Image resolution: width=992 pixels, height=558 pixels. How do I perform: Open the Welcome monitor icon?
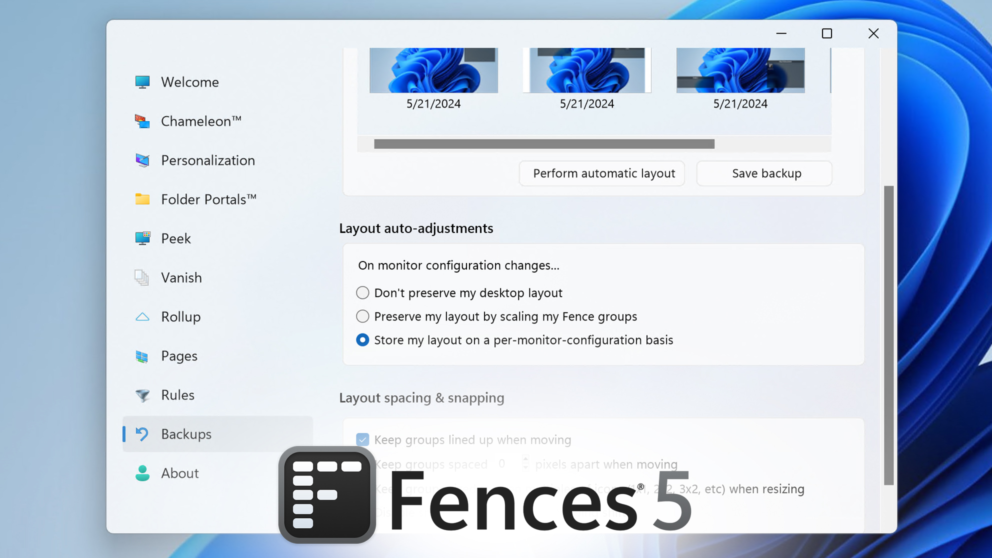click(142, 82)
